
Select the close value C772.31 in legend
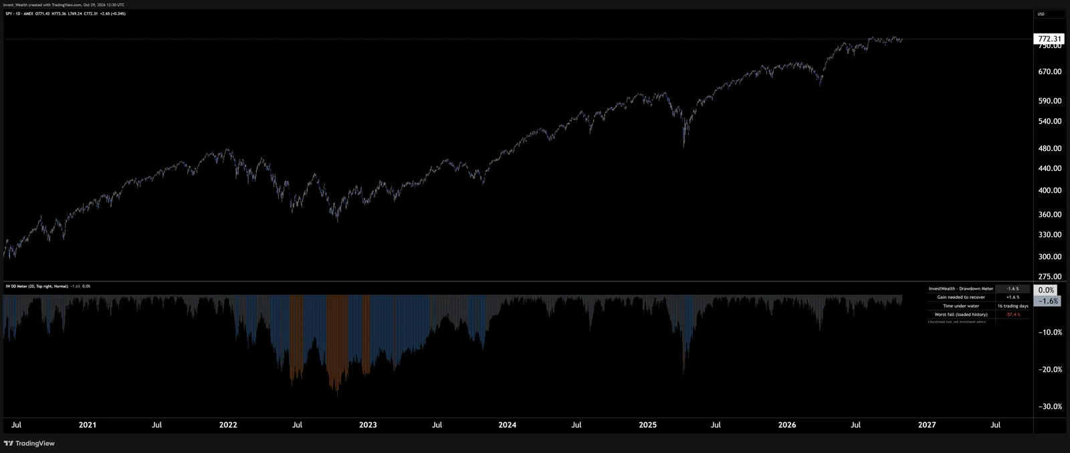90,13
